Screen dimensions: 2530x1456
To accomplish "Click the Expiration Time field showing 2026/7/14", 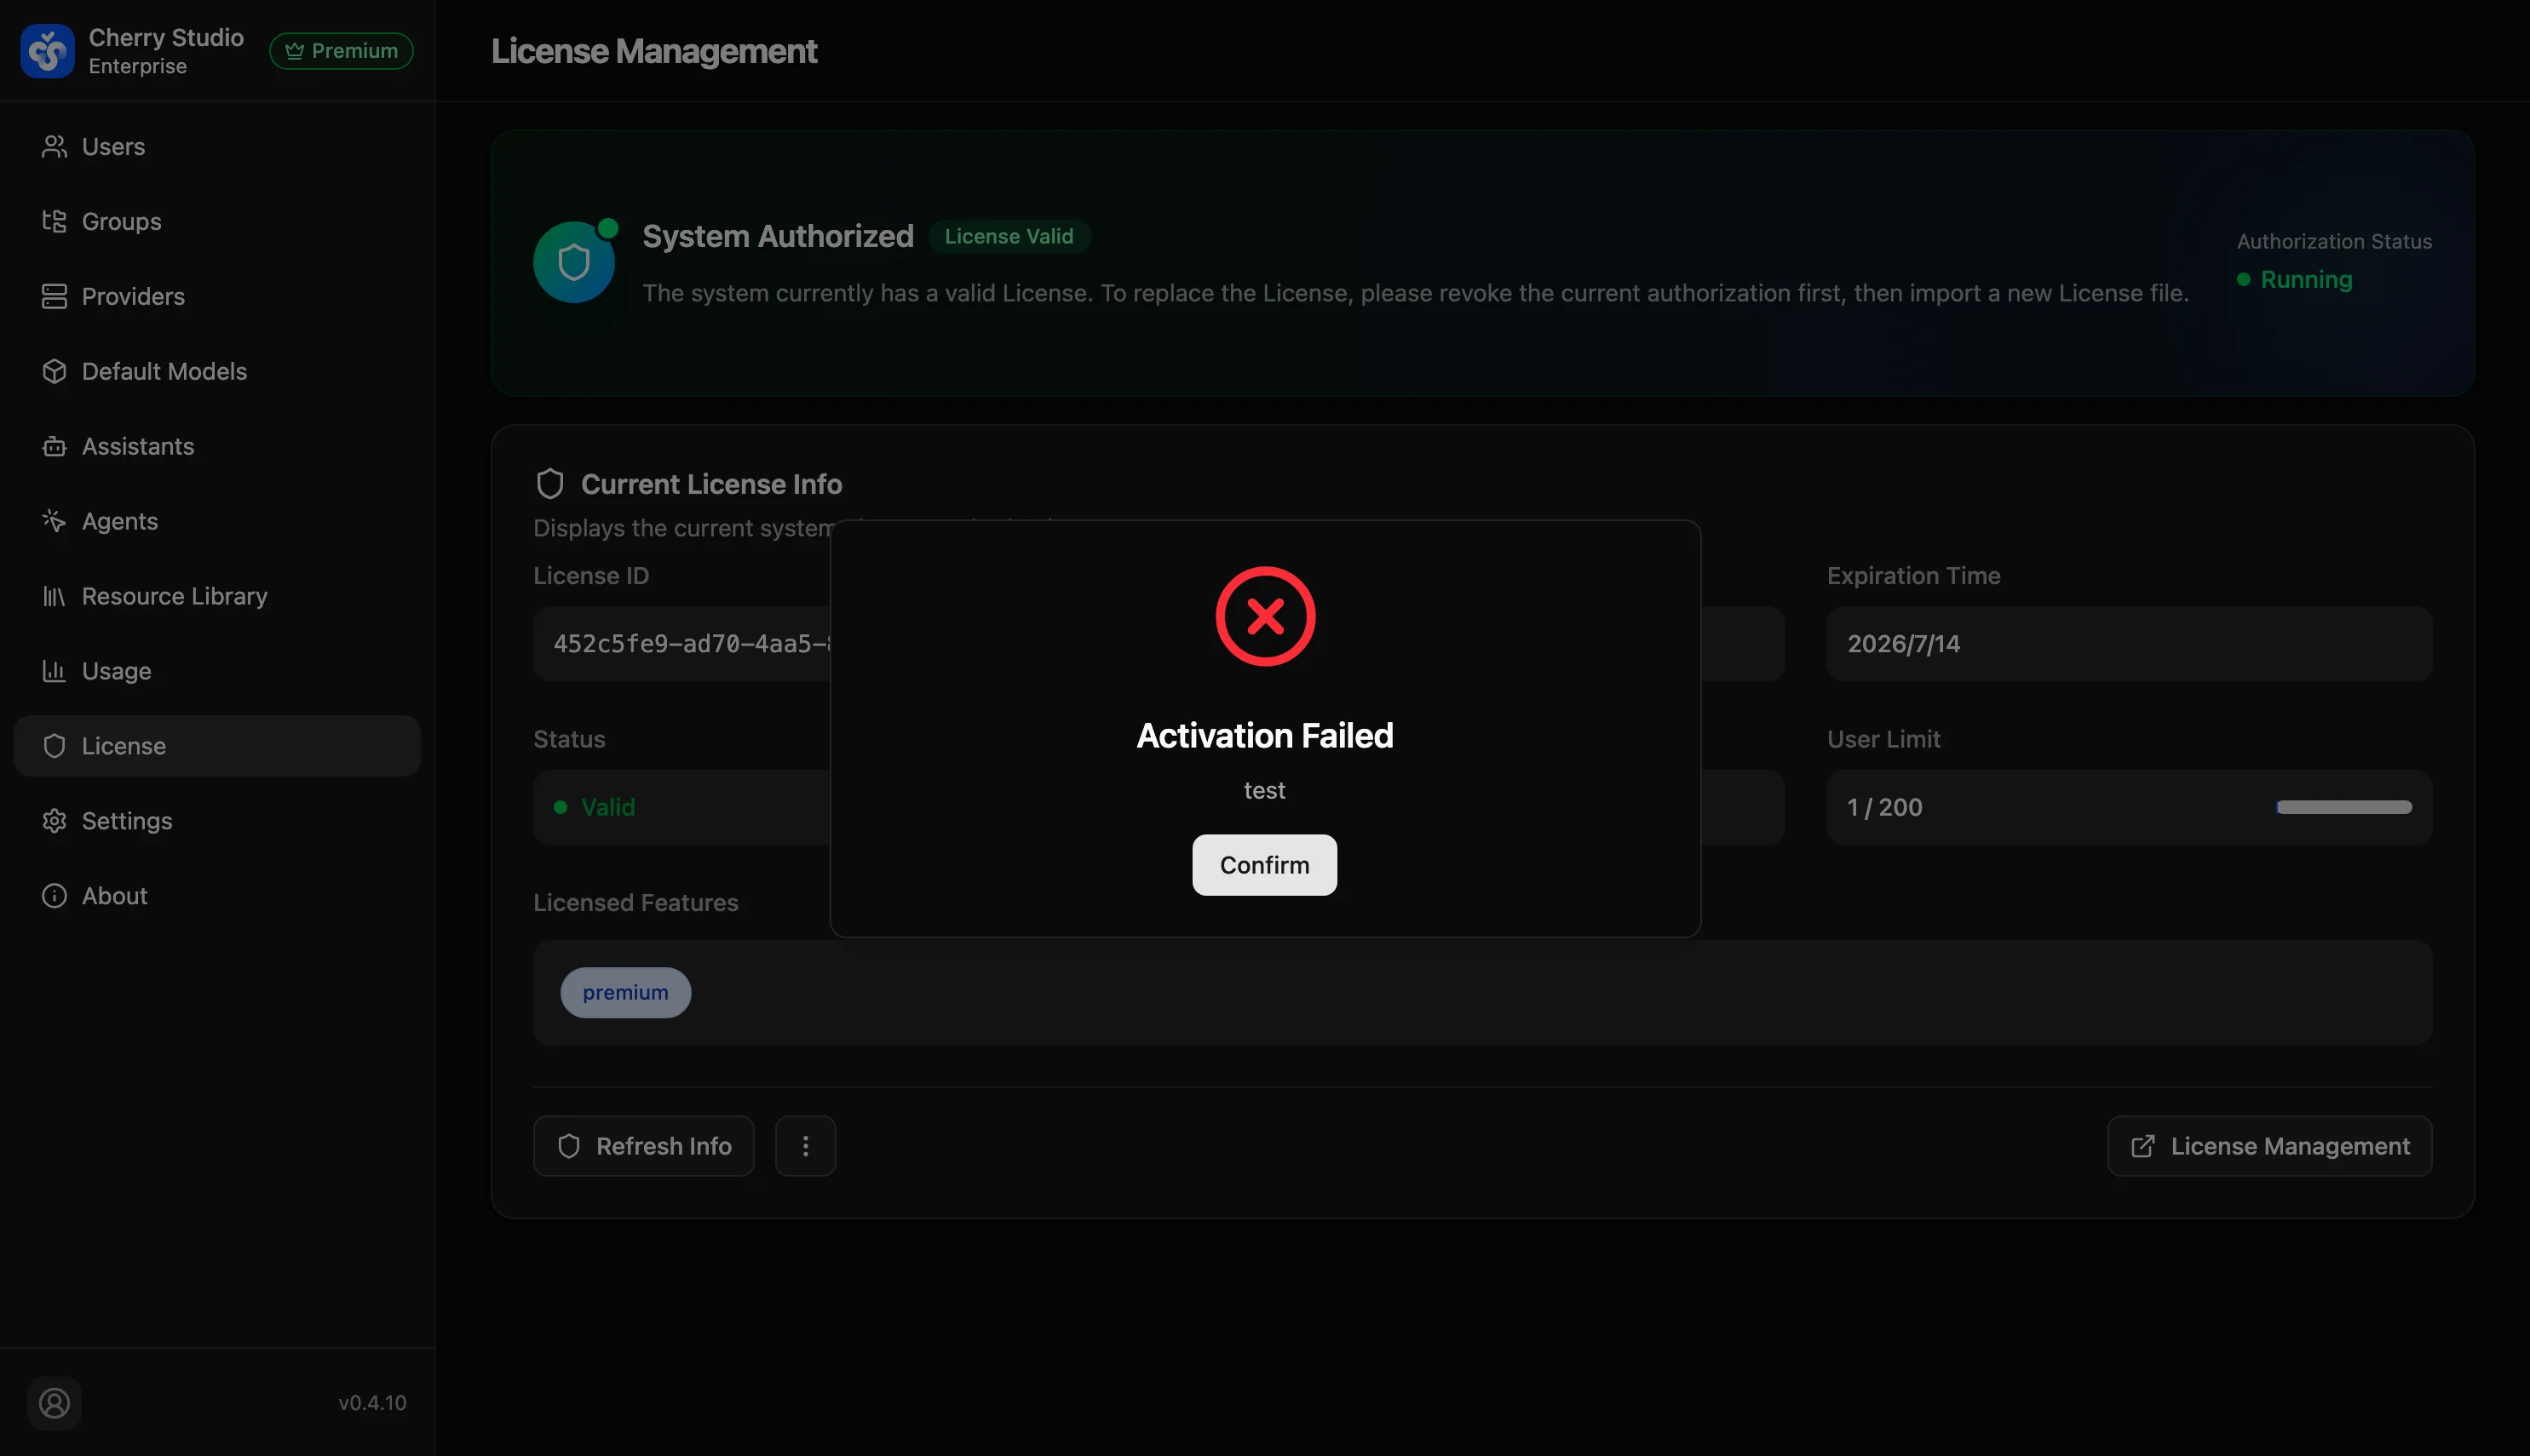I will (2130, 643).
